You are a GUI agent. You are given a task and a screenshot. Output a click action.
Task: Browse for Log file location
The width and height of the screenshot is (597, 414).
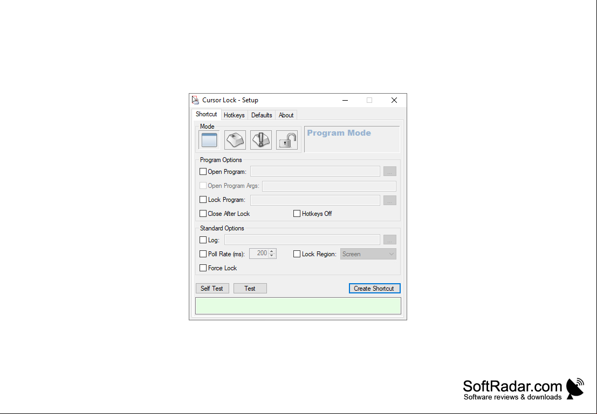point(389,240)
